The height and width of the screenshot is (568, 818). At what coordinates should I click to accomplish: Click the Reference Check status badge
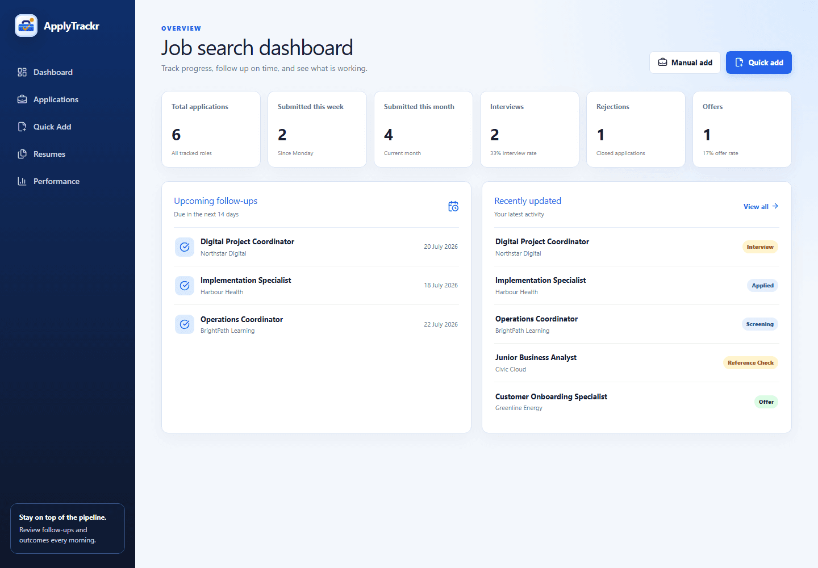coord(750,363)
